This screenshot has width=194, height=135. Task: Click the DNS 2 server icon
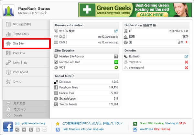click(56, 42)
